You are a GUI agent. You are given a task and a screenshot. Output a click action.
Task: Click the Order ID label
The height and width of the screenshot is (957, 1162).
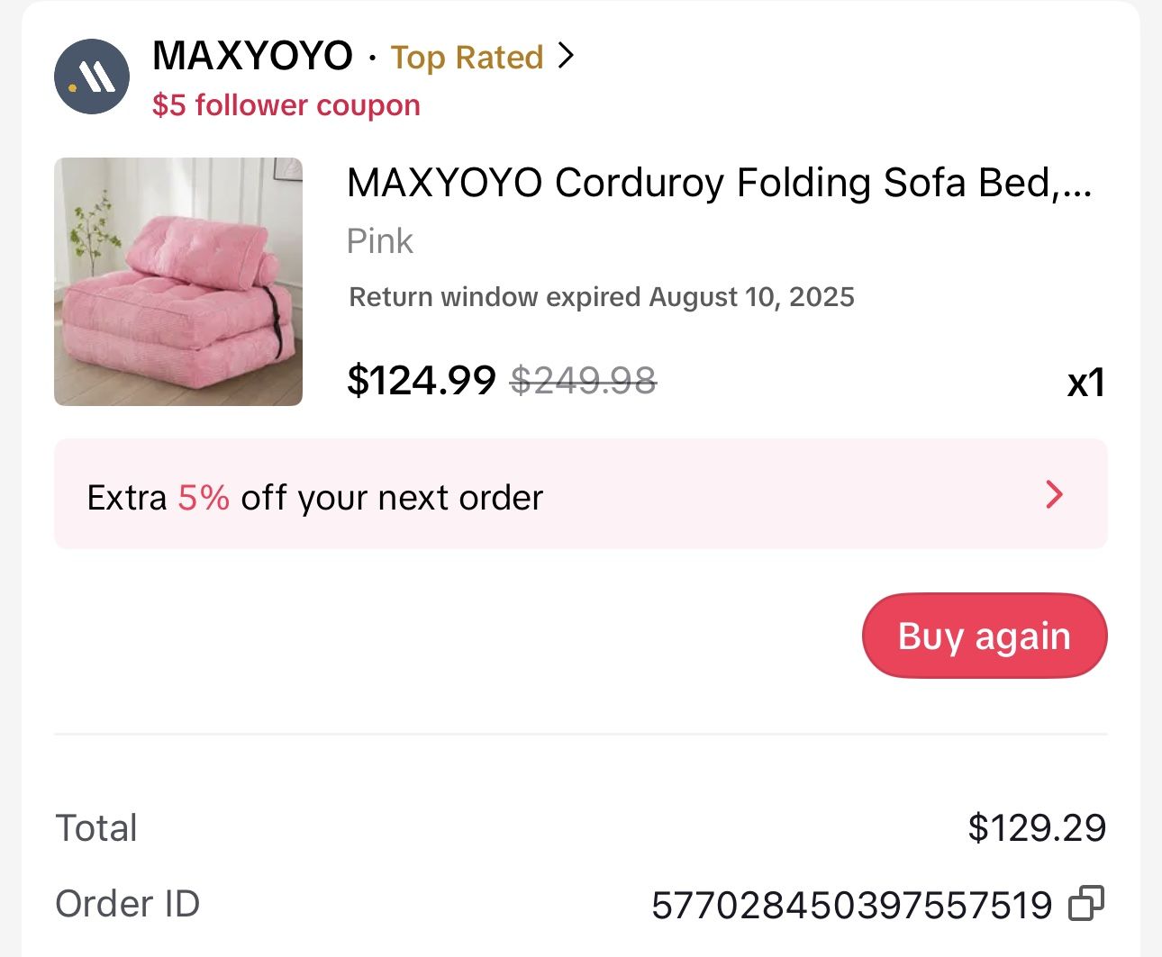coord(128,904)
